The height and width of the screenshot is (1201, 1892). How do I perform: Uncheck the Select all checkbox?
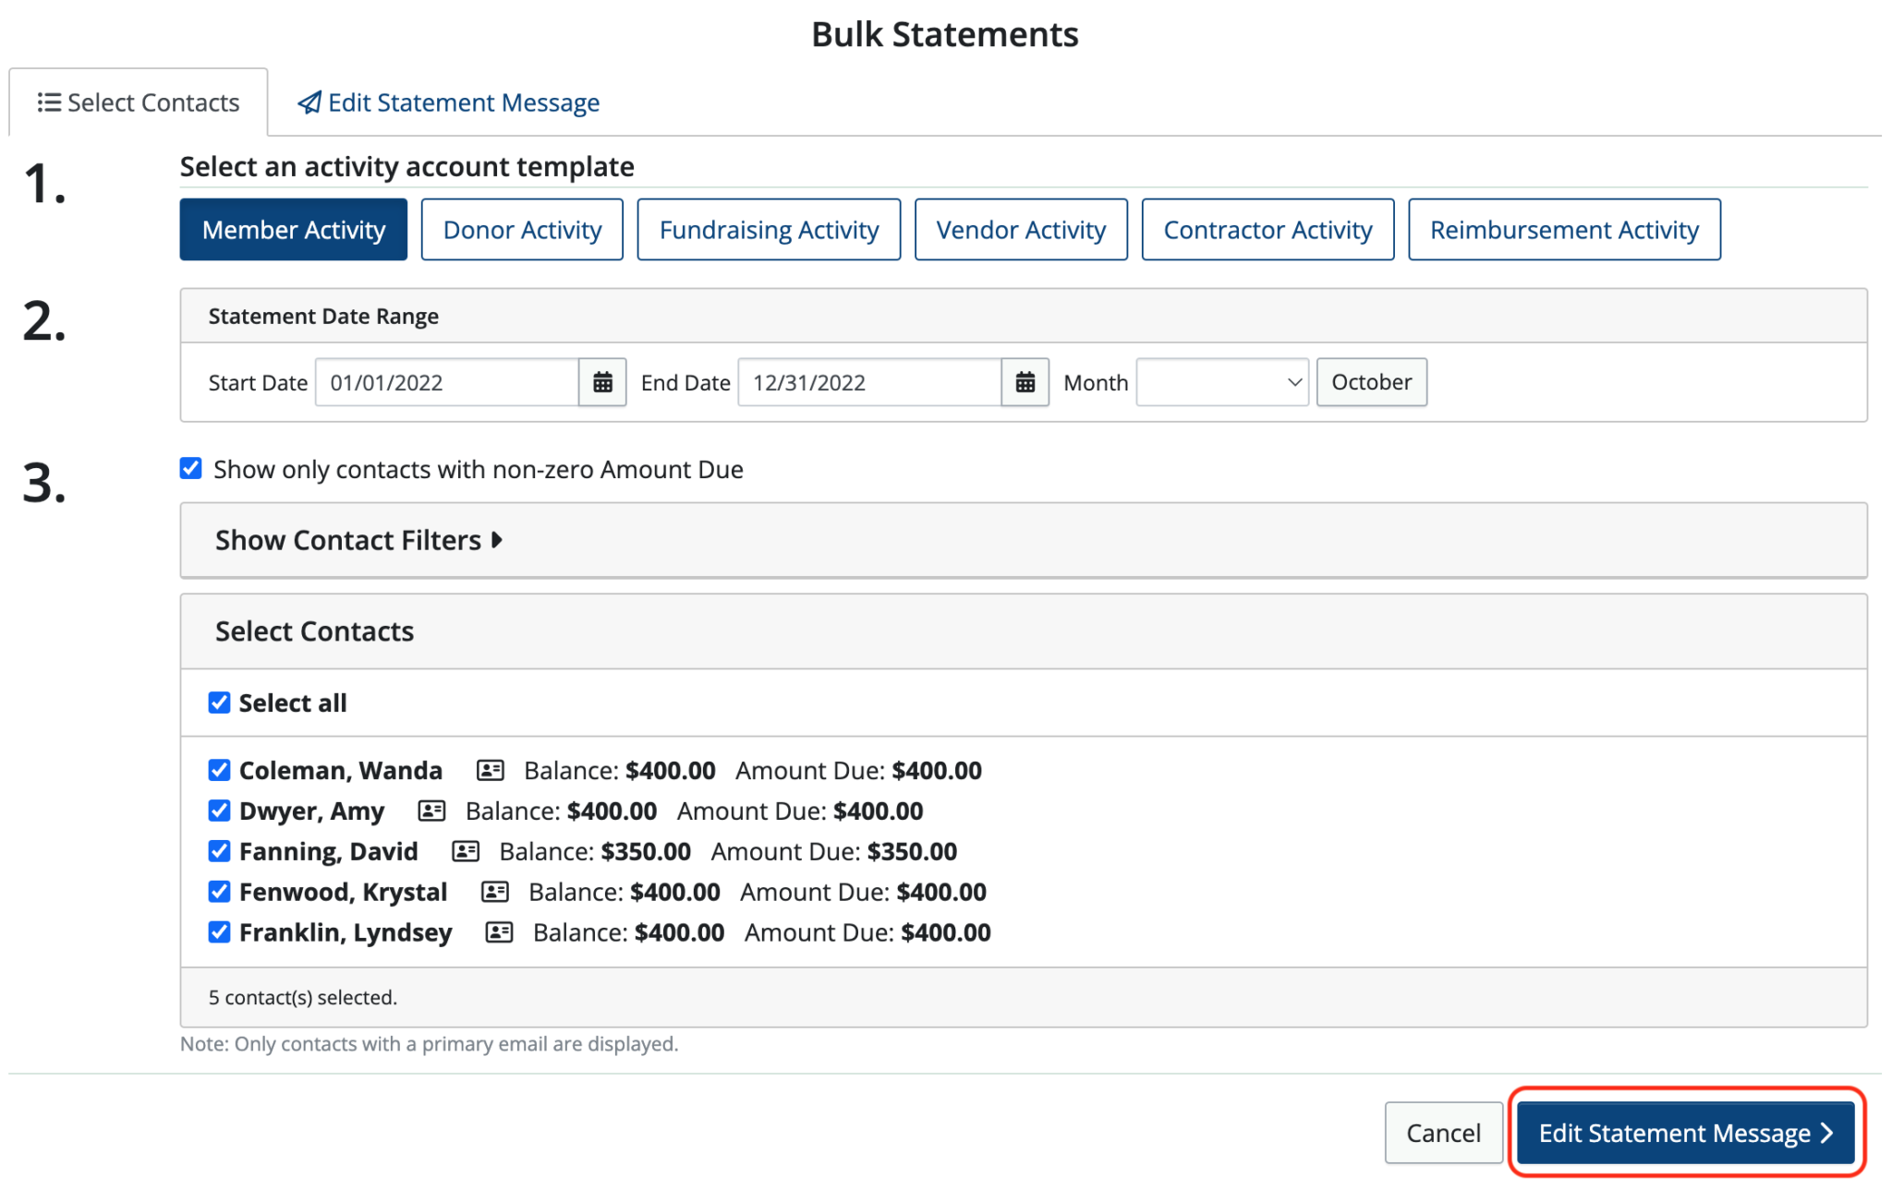point(219,703)
